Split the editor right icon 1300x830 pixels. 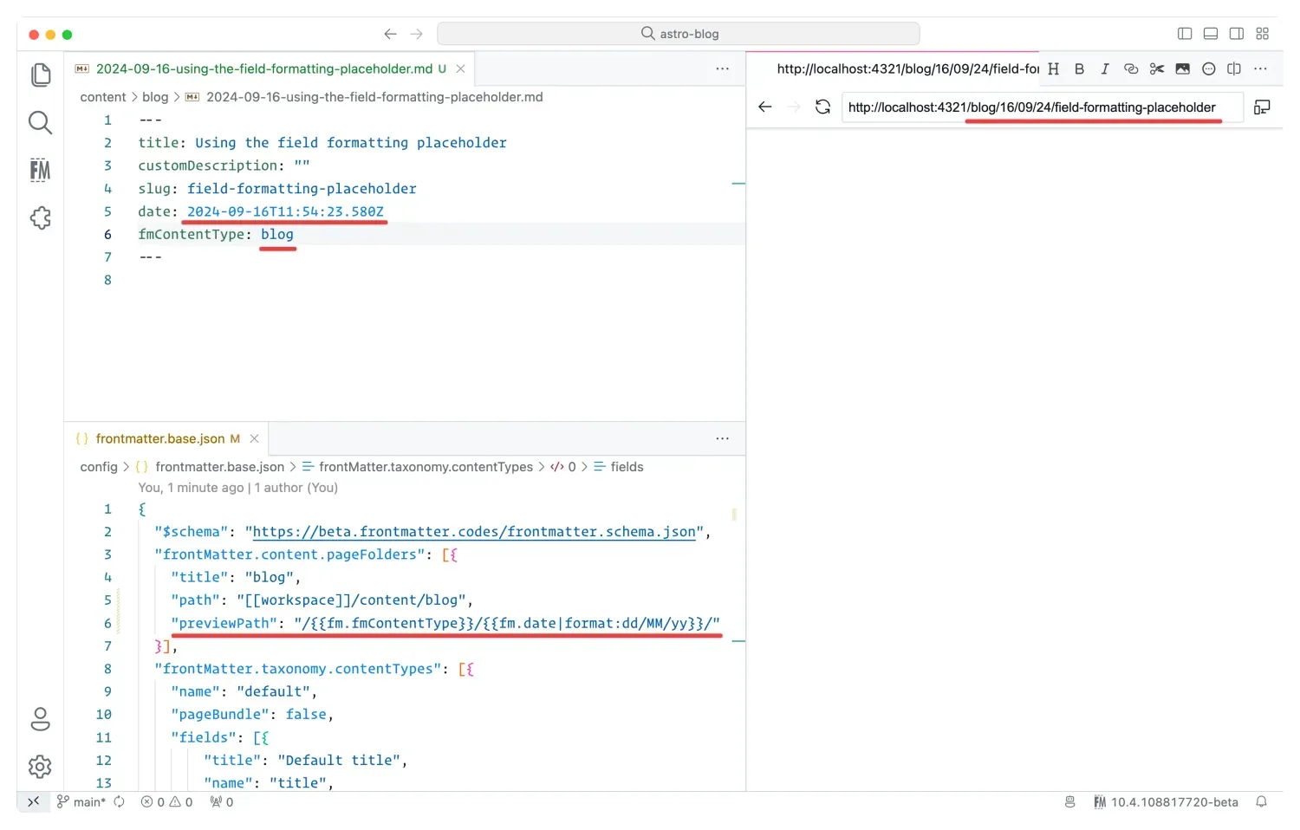point(1234,69)
